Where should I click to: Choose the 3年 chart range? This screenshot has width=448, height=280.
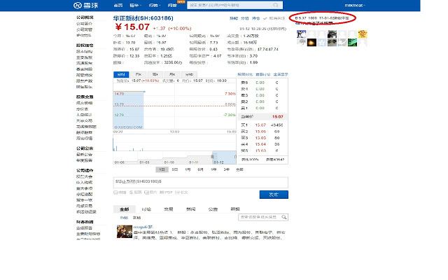click(x=227, y=169)
